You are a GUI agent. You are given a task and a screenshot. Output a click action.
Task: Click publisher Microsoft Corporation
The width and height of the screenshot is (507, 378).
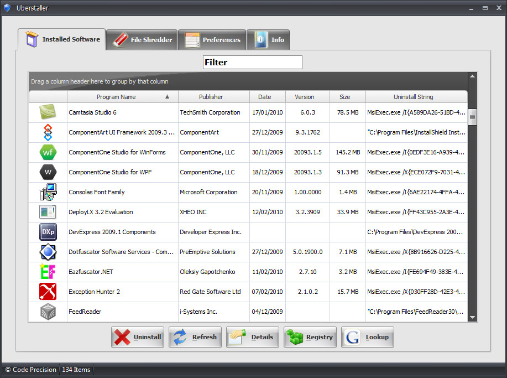(208, 192)
